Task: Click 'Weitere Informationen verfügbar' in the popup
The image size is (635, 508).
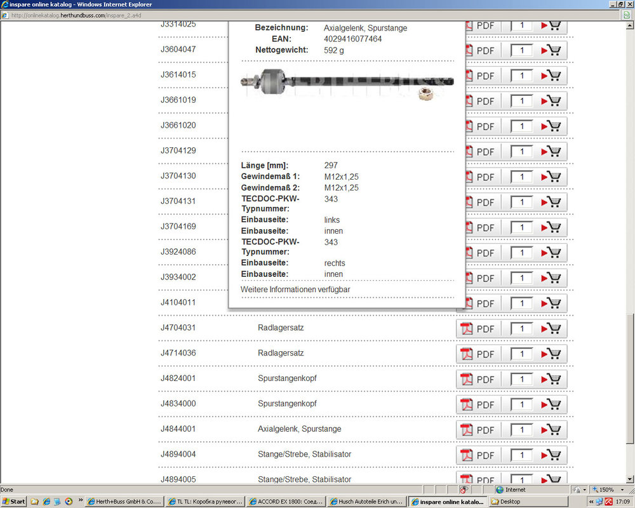Action: tap(295, 290)
